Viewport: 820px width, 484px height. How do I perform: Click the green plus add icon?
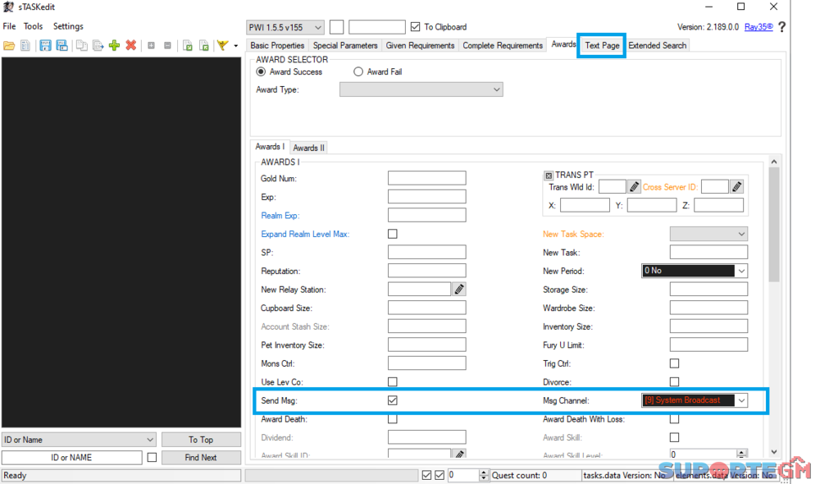(114, 46)
